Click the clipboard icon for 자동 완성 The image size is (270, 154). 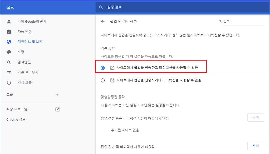(x=9, y=32)
